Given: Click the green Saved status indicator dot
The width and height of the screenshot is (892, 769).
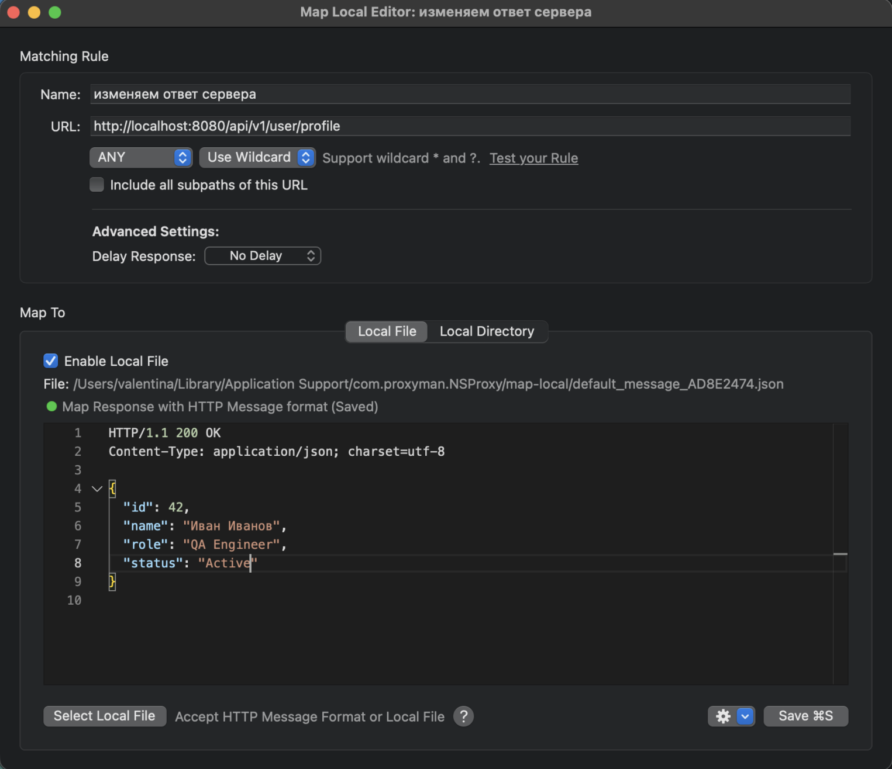Looking at the screenshot, I should pos(51,406).
